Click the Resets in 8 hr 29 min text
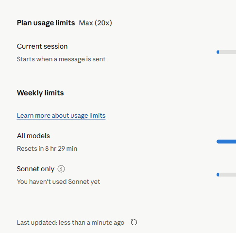This screenshot has height=233, width=236. coord(47,149)
